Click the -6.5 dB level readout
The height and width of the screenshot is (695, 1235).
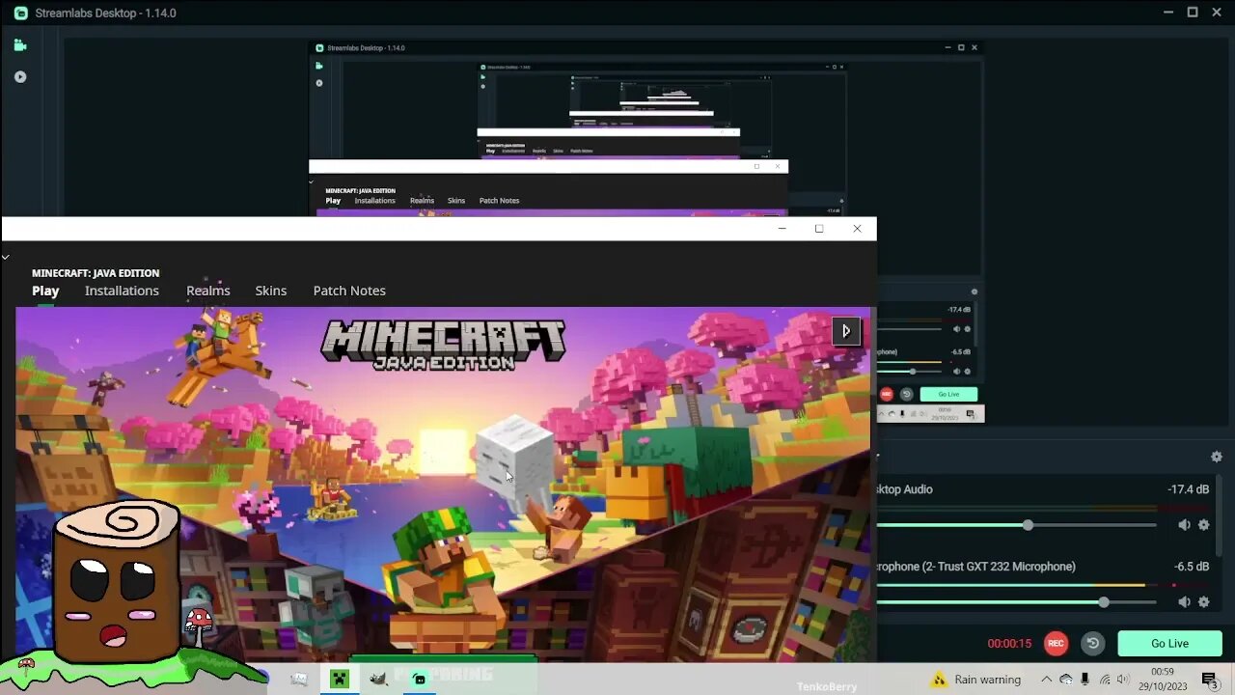1192,567
